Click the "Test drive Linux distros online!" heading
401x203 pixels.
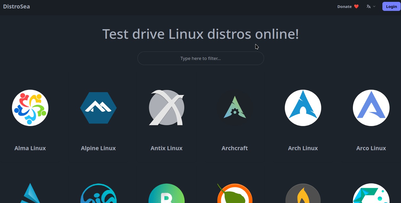click(200, 34)
